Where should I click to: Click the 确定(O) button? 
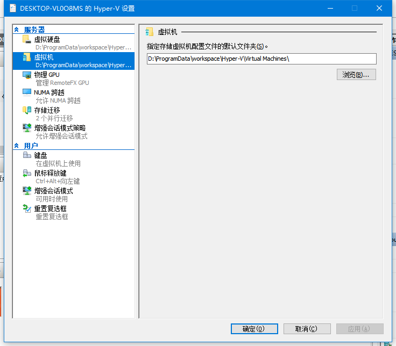pos(254,329)
